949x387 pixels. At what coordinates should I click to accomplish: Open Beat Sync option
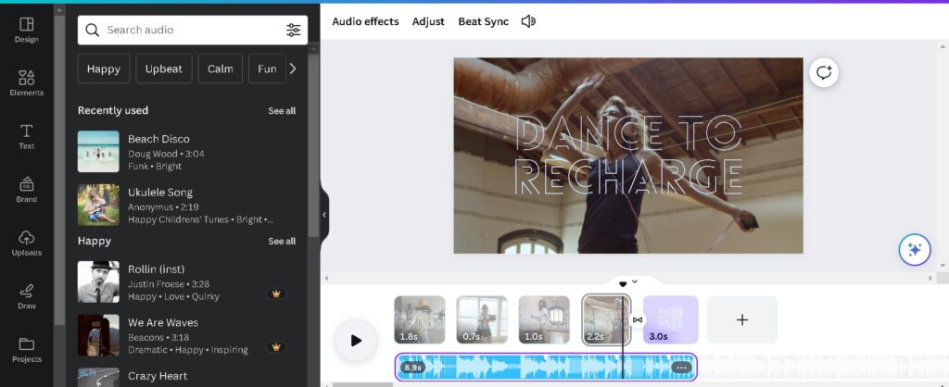pos(483,21)
